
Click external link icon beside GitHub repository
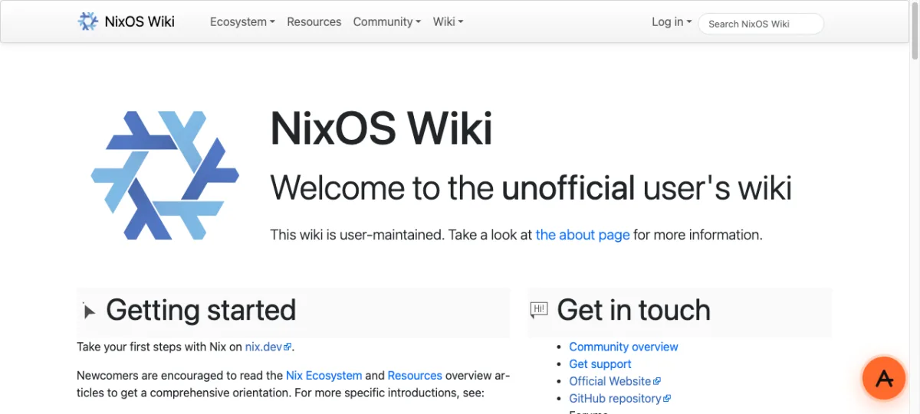tap(667, 399)
